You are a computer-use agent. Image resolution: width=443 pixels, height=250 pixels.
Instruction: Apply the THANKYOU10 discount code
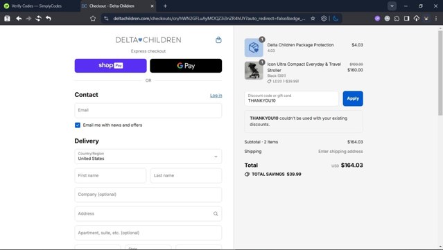coord(353,98)
